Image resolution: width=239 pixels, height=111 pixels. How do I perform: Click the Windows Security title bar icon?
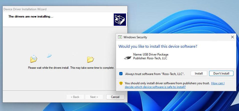[x=120, y=37]
